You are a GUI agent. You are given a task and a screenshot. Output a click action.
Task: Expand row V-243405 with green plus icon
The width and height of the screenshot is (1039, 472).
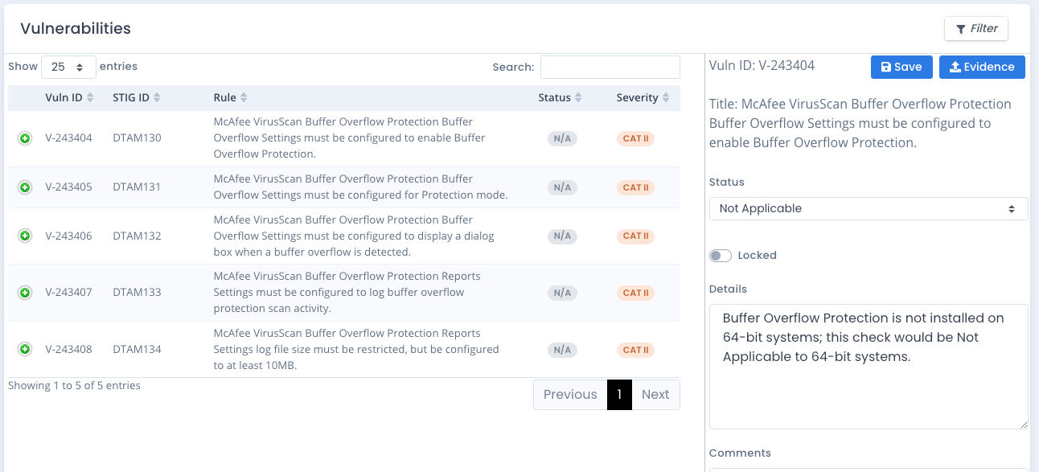tap(25, 187)
